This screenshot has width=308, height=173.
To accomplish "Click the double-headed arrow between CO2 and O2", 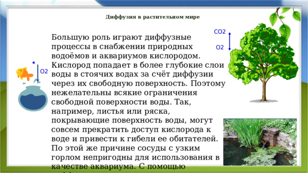I will pyautogui.click(x=230, y=41).
